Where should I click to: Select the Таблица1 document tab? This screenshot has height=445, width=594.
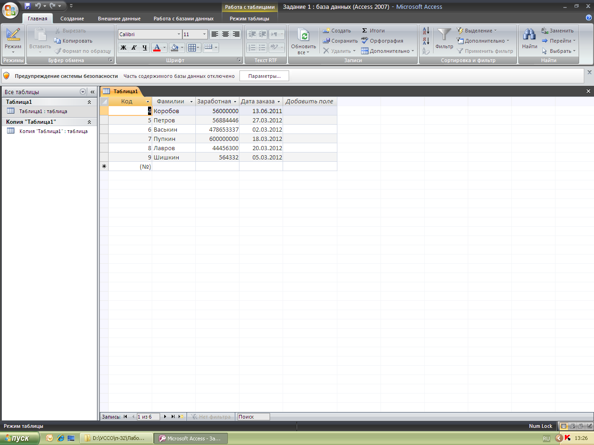tap(121, 91)
